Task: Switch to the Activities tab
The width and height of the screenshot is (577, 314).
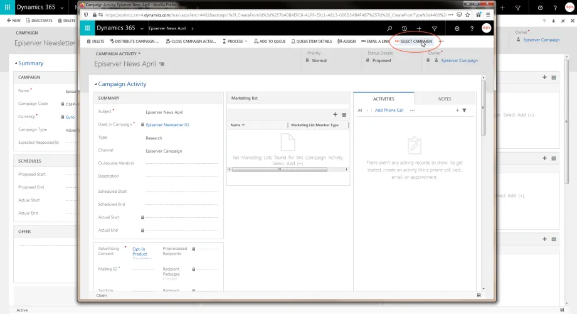Action: [x=383, y=99]
